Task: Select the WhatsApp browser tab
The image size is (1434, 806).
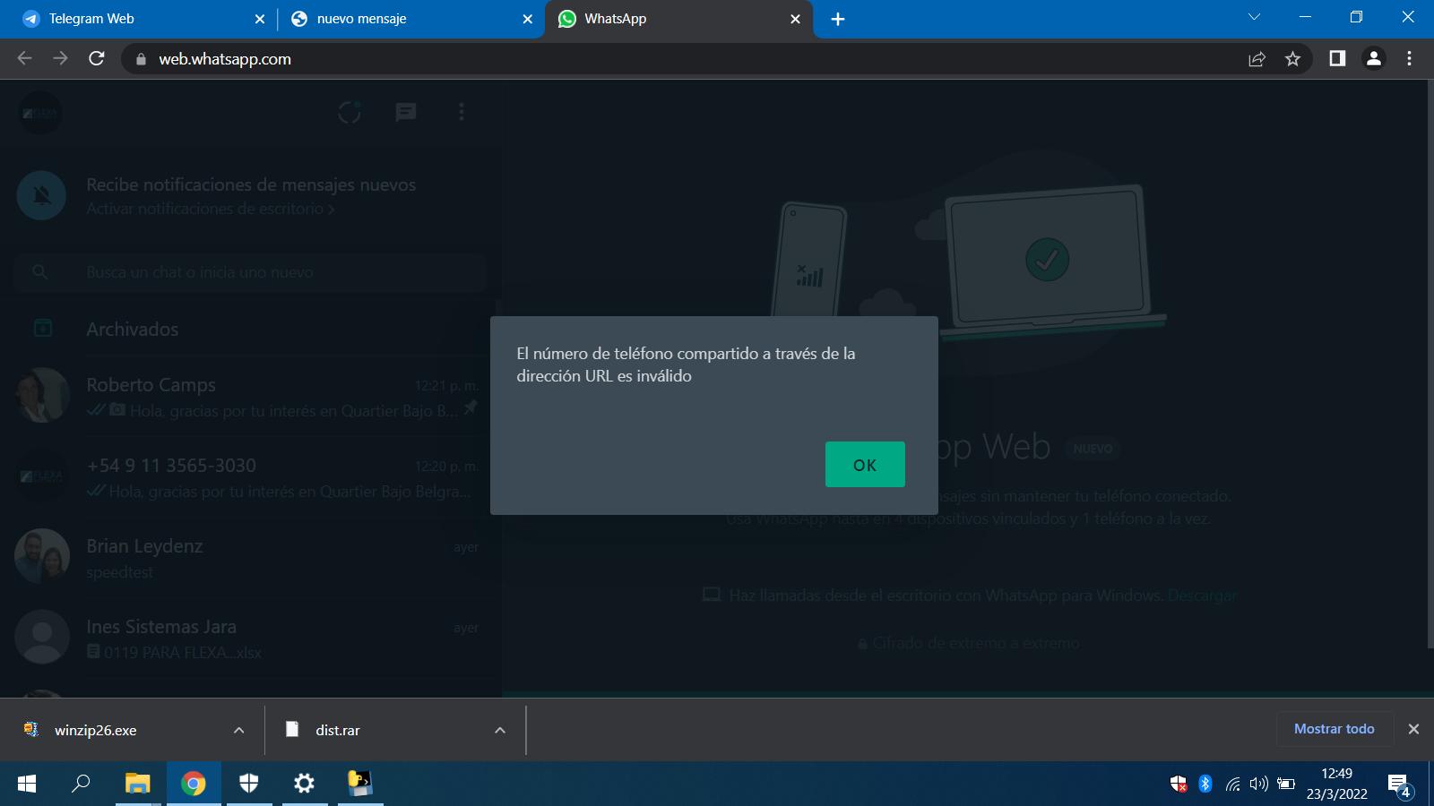Action: (x=678, y=19)
